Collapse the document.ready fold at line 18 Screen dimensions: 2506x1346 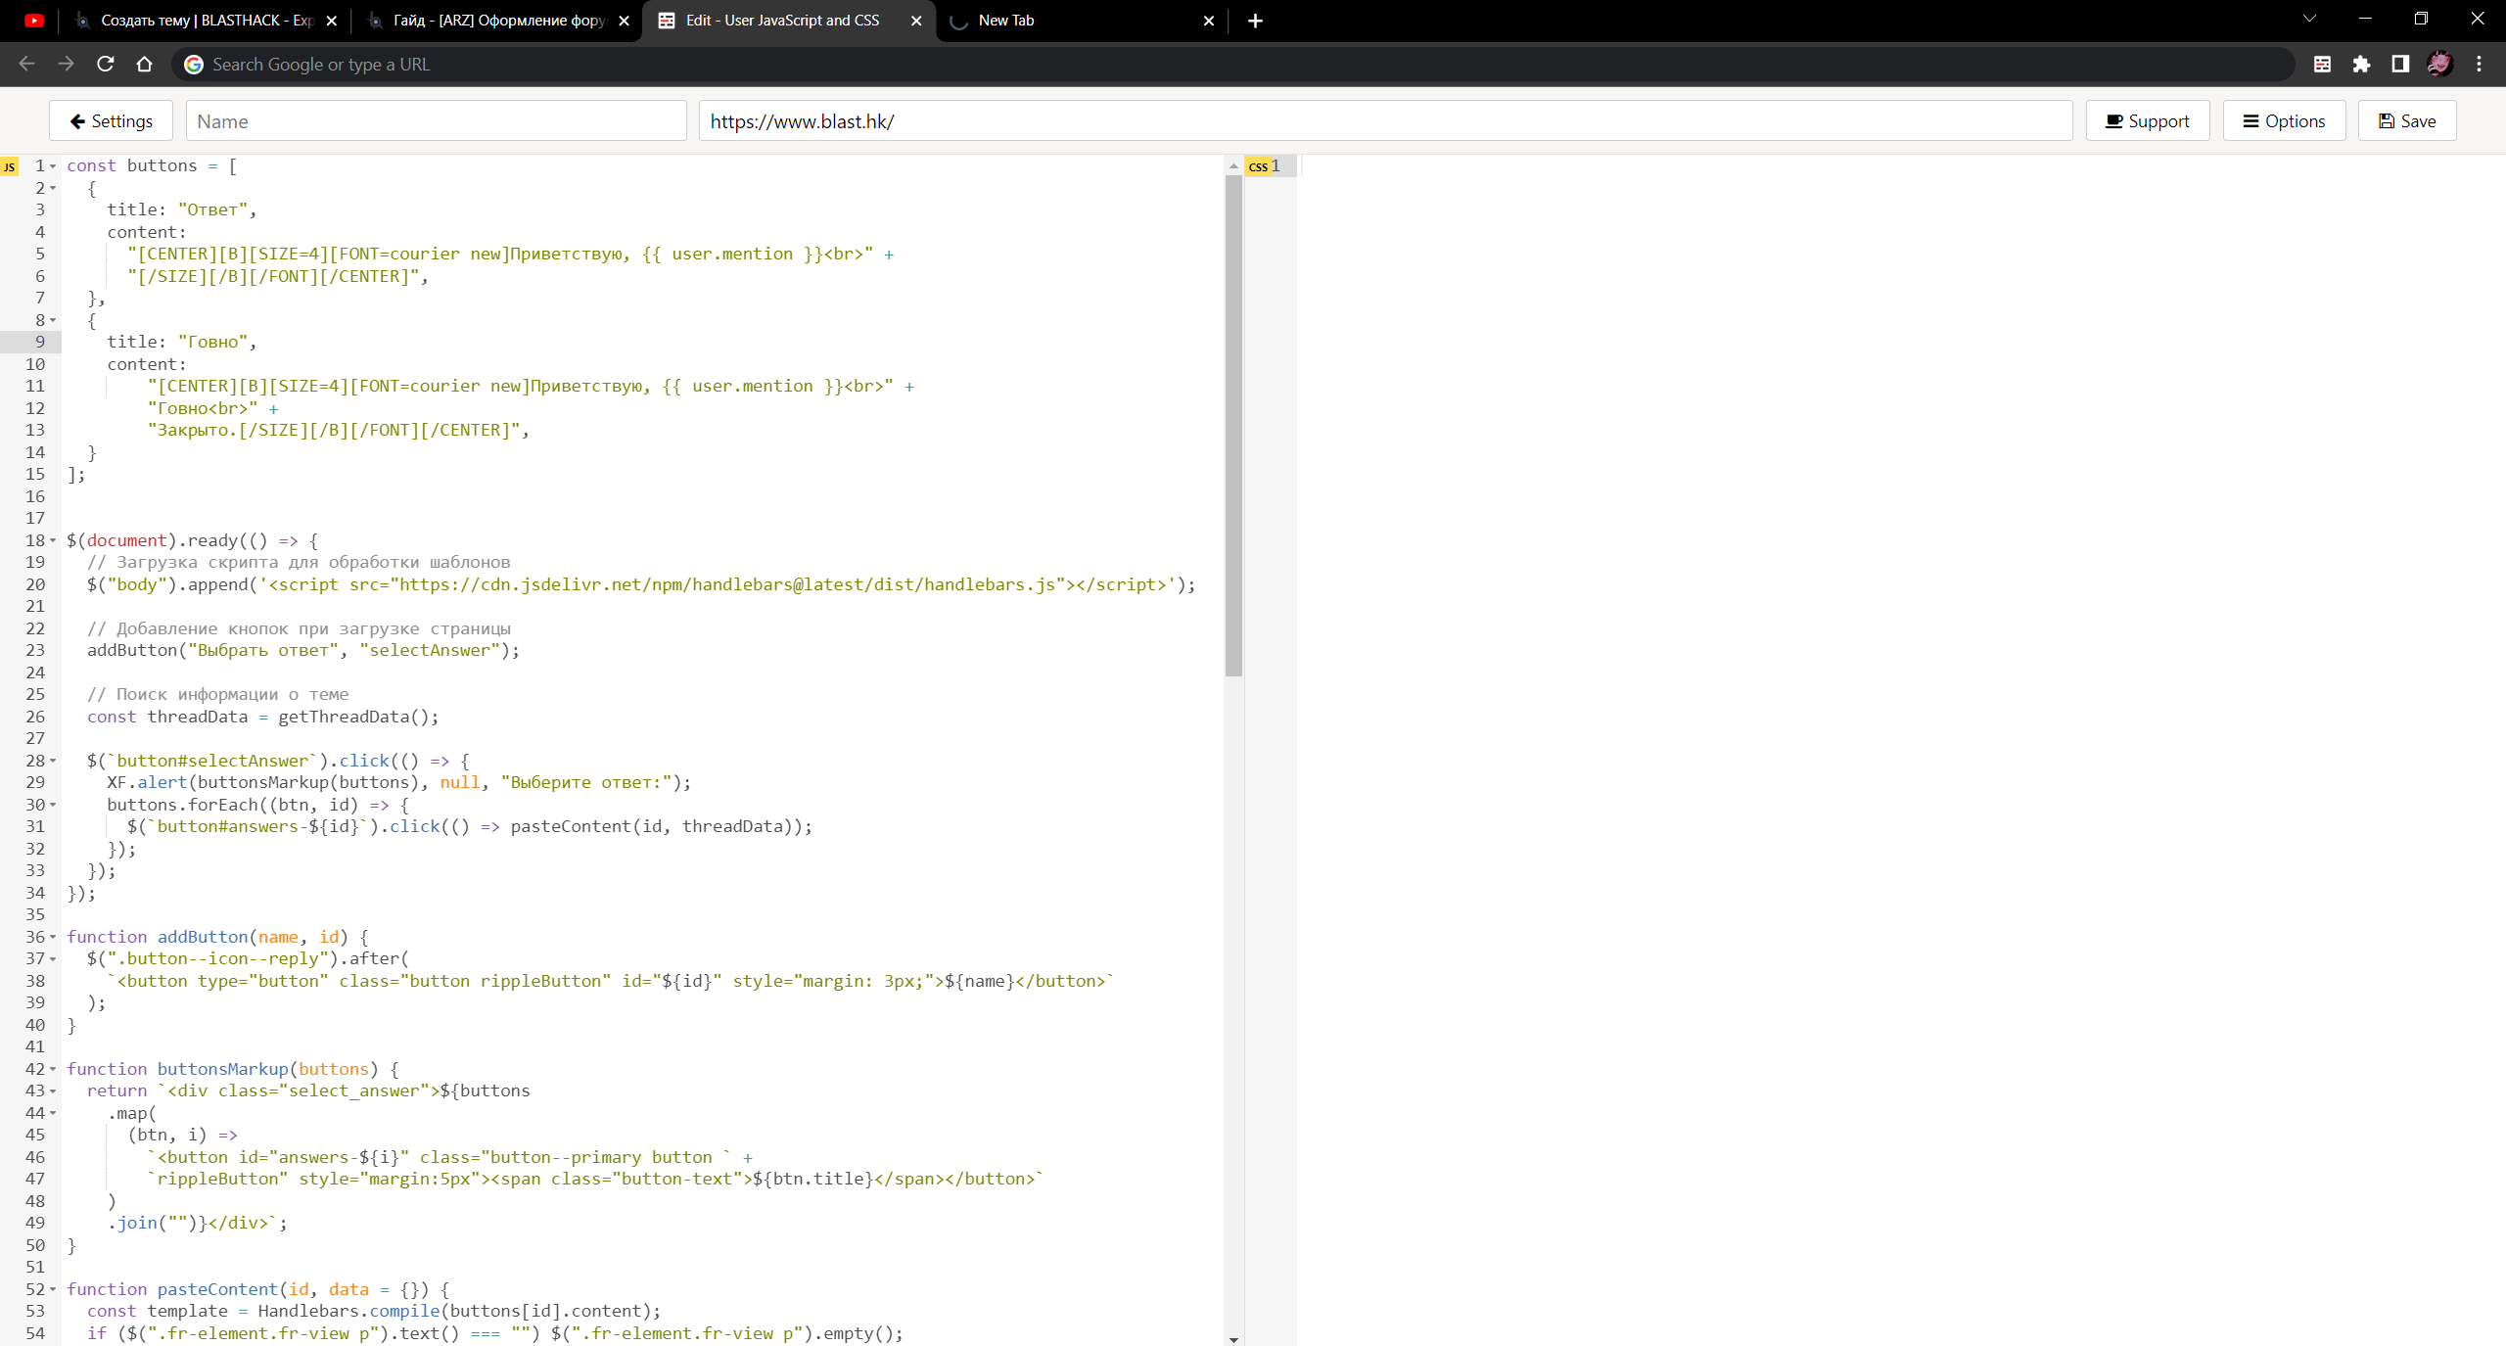click(53, 540)
